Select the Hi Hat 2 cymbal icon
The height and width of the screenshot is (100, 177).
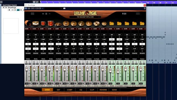tap(58, 24)
